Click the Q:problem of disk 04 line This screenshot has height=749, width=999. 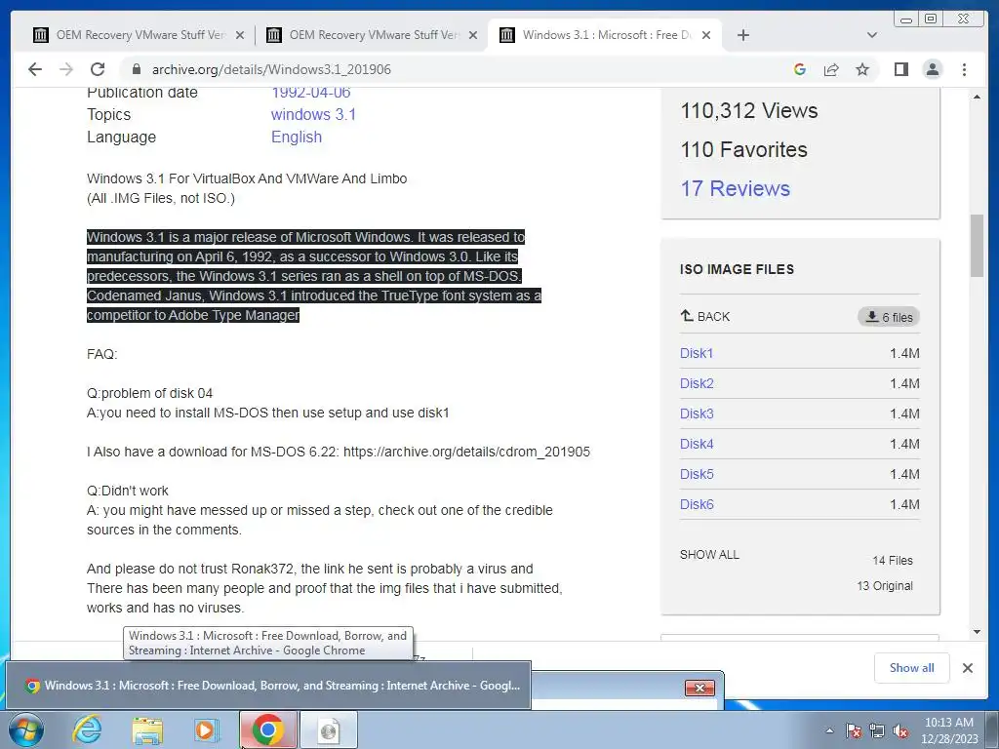149,393
